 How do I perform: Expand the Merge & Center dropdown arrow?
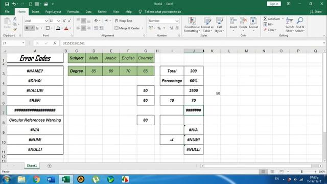pos(143,28)
